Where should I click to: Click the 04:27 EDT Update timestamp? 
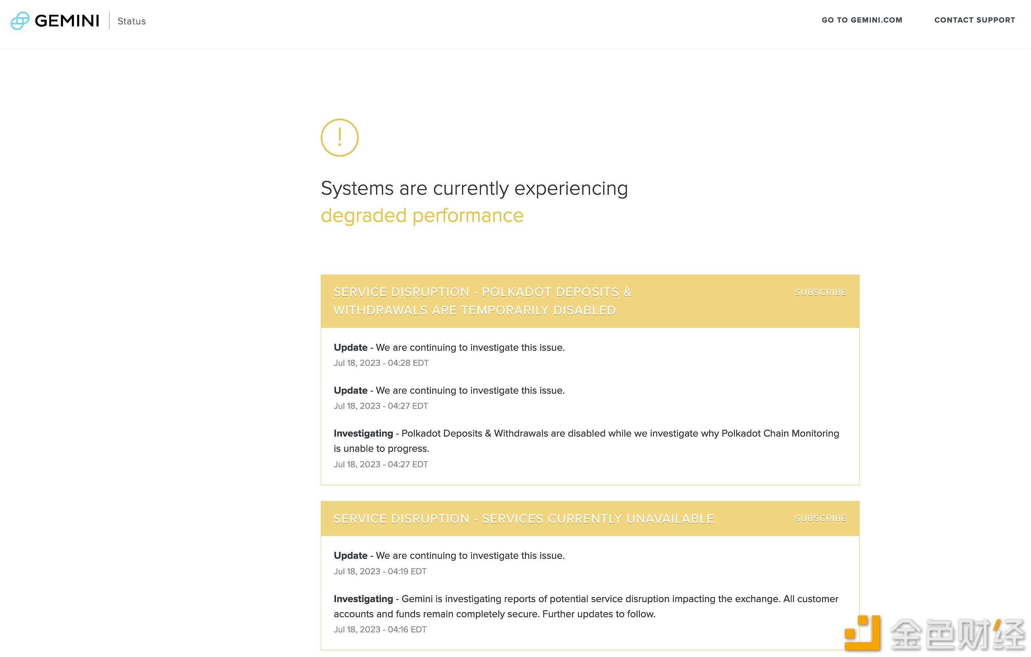tap(381, 405)
